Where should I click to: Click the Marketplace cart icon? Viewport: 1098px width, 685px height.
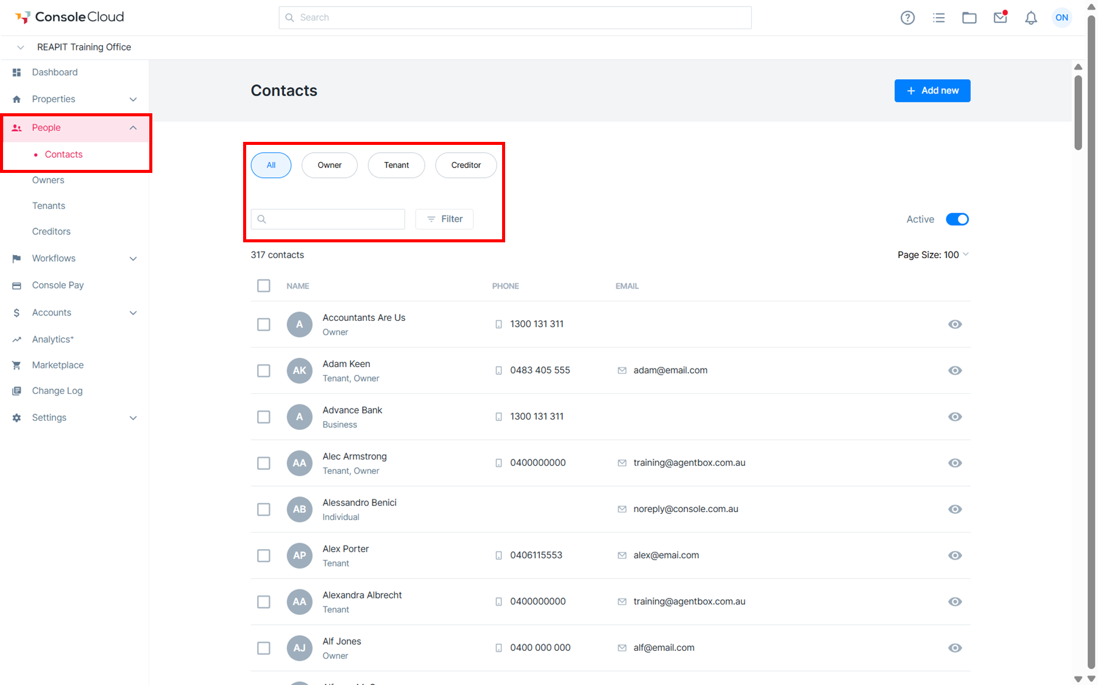click(17, 365)
